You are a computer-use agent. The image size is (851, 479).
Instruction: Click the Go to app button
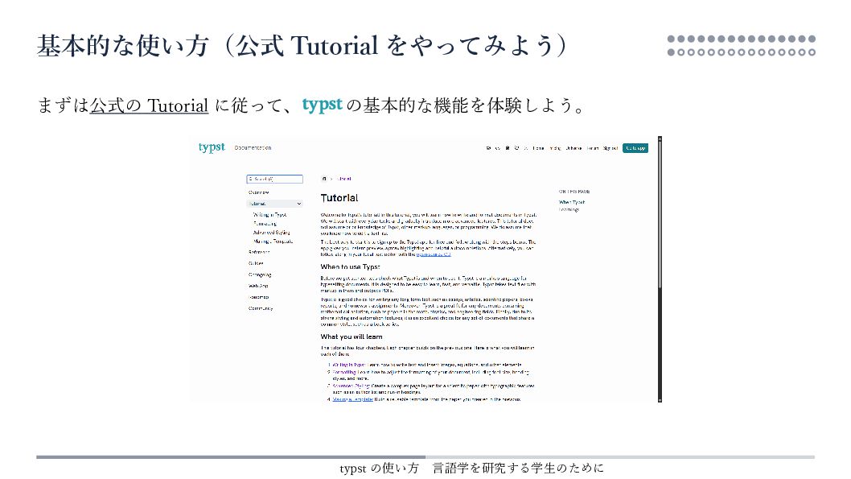click(635, 147)
